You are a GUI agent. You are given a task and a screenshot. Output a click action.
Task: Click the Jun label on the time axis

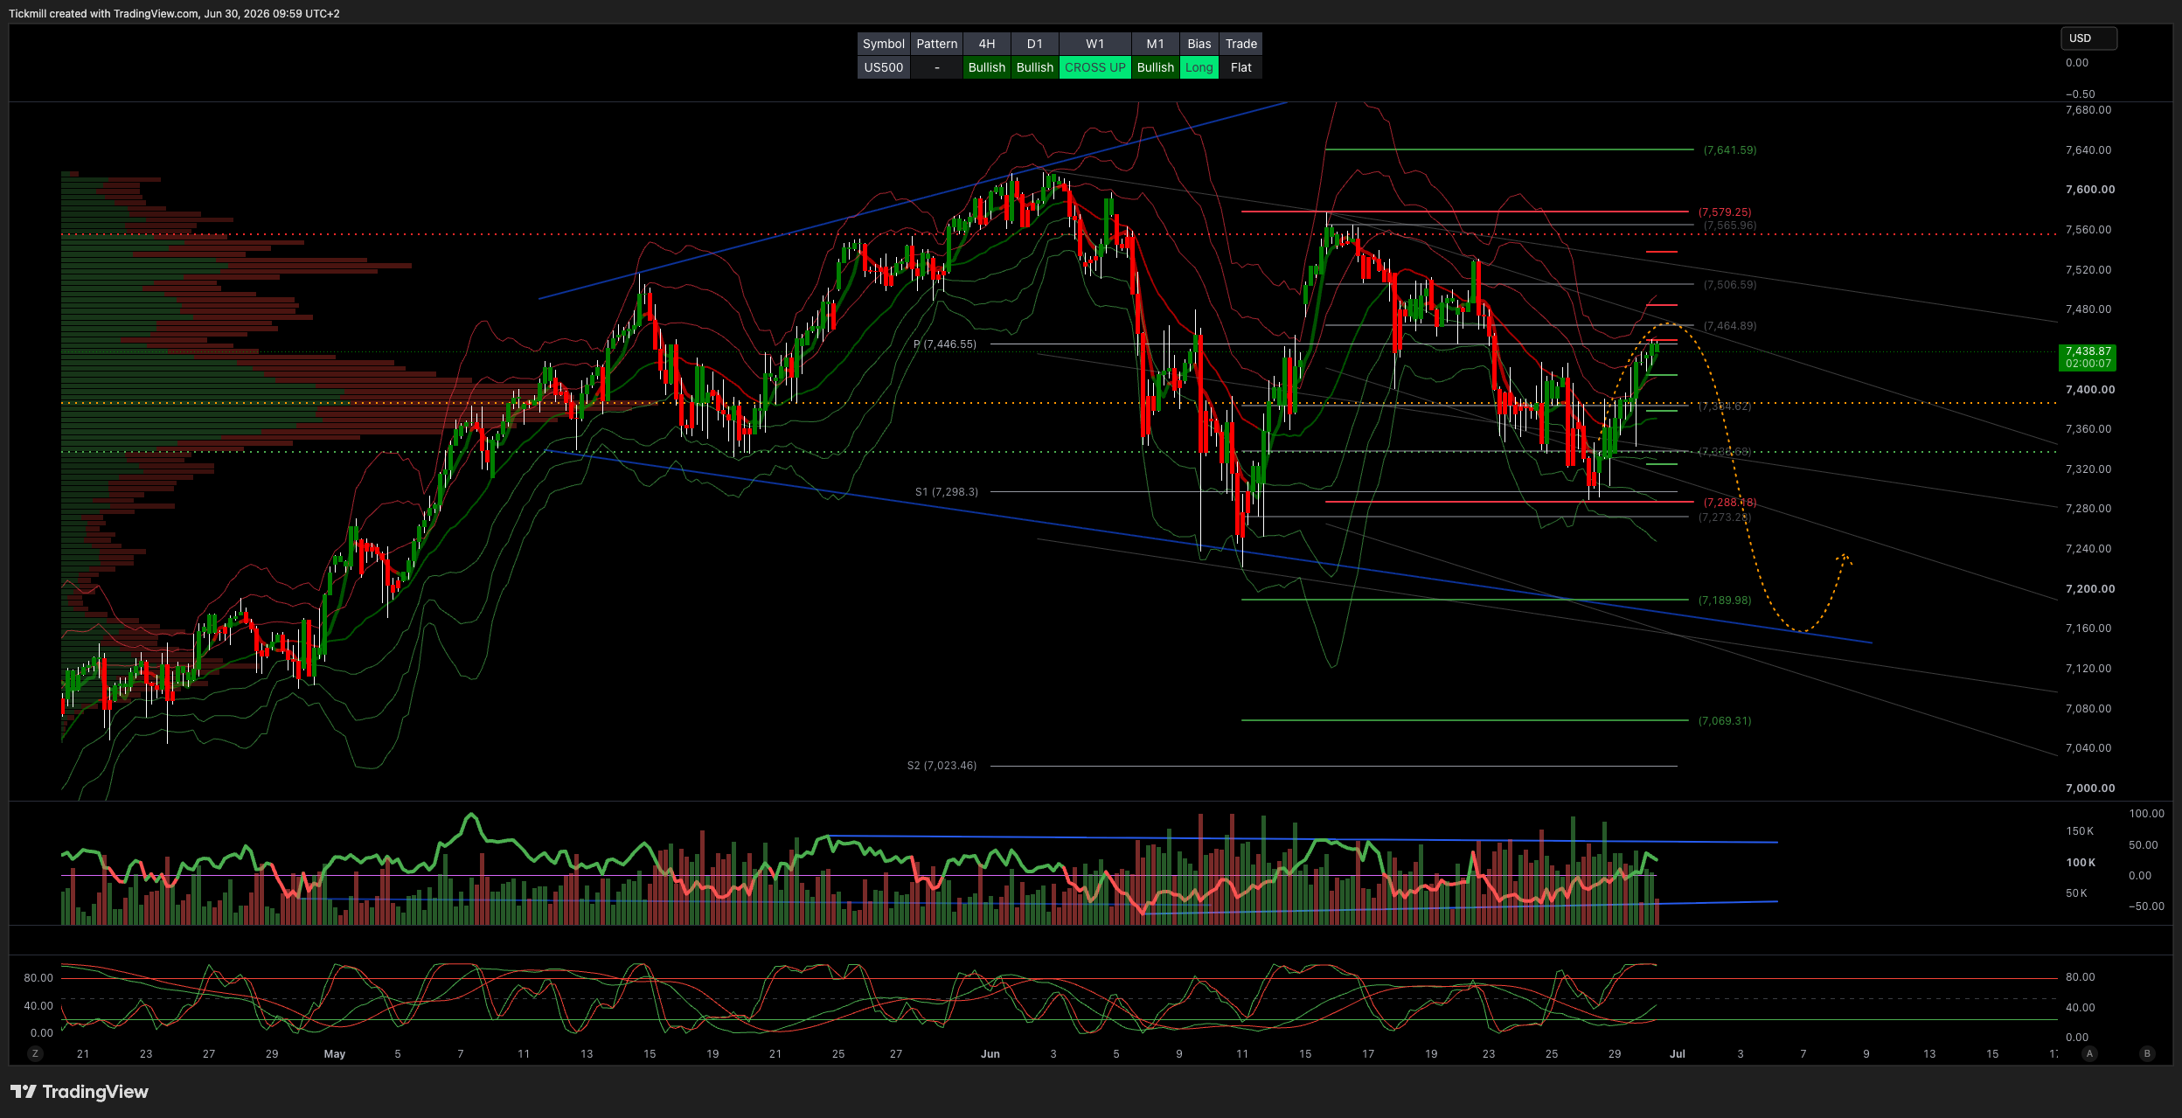(x=990, y=1054)
